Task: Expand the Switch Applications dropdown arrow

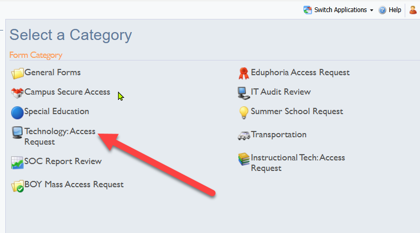Action: coord(372,11)
